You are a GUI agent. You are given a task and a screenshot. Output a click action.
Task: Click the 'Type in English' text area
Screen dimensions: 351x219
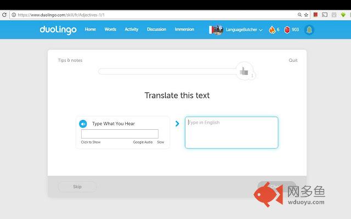(x=231, y=132)
